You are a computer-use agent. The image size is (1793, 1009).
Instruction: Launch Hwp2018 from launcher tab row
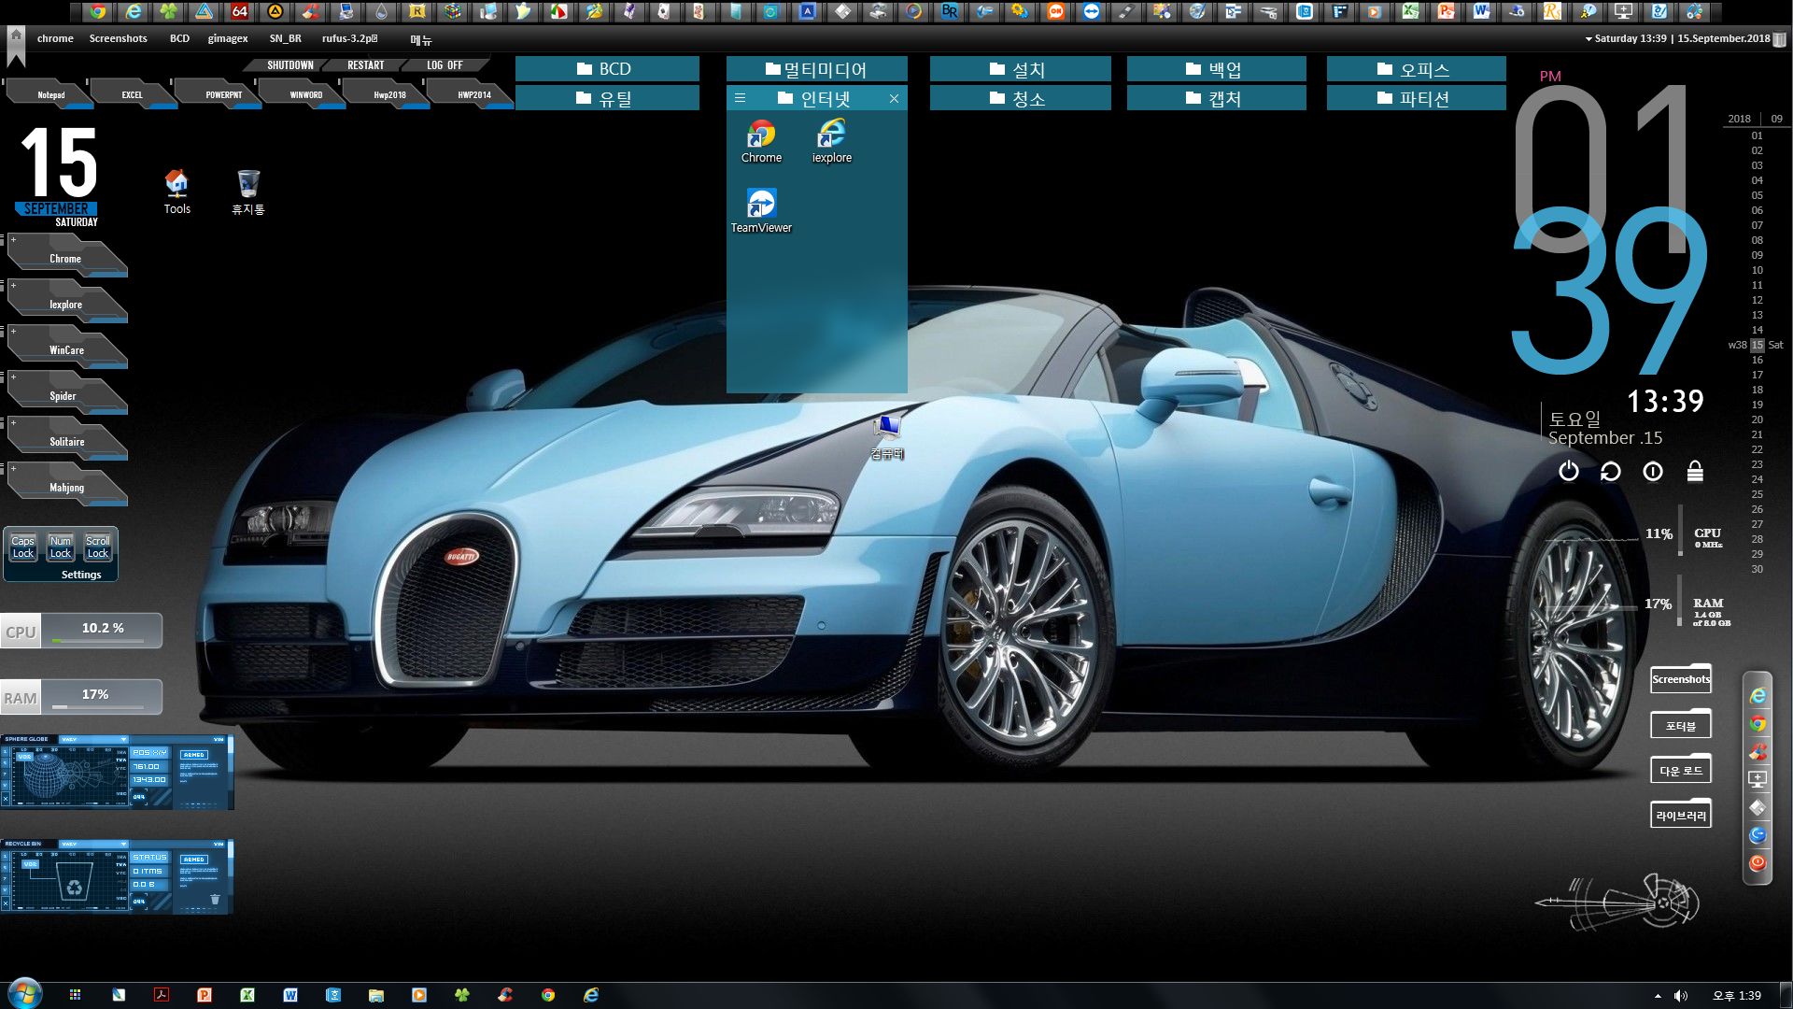pos(389,94)
